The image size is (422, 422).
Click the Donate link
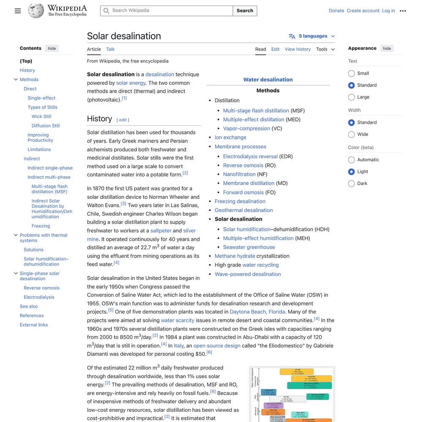336,11
